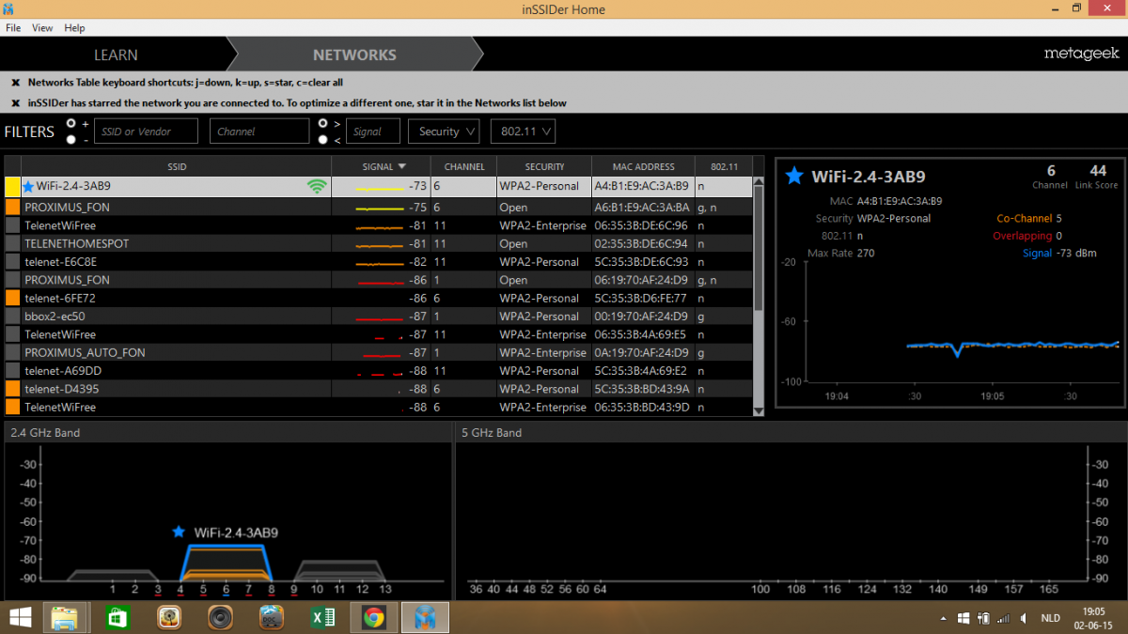Screen dimensions: 1128x634
Task: Open the Windows Start button
Action: [x=20, y=617]
